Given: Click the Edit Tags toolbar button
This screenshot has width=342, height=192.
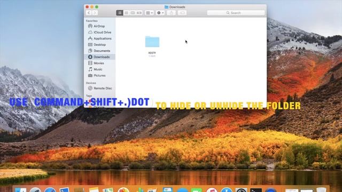Looking at the screenshot, I should click(x=182, y=13).
